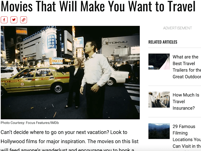Share the article on Twitter
This screenshot has height=151, width=201.
pyautogui.click(x=14, y=20)
